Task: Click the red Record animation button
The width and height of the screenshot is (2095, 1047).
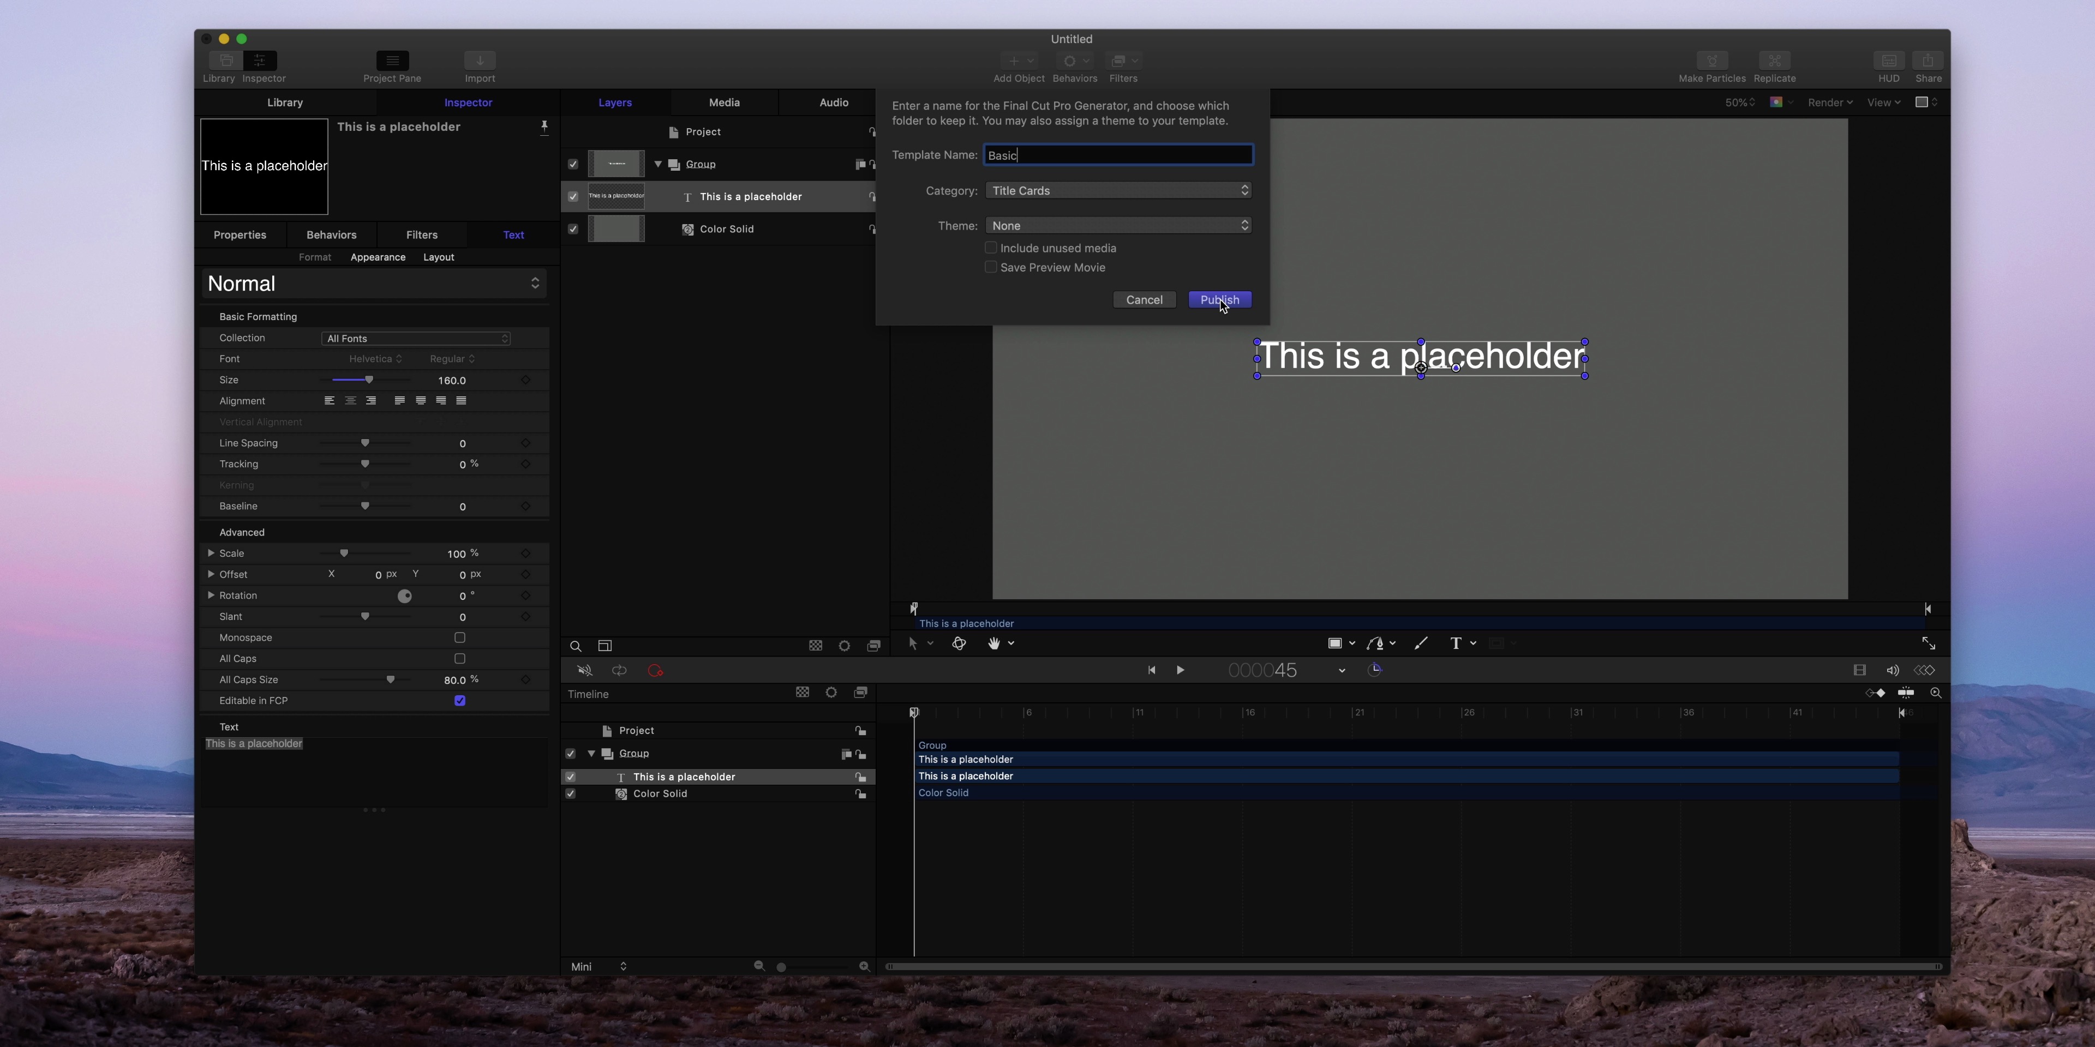Action: point(655,671)
